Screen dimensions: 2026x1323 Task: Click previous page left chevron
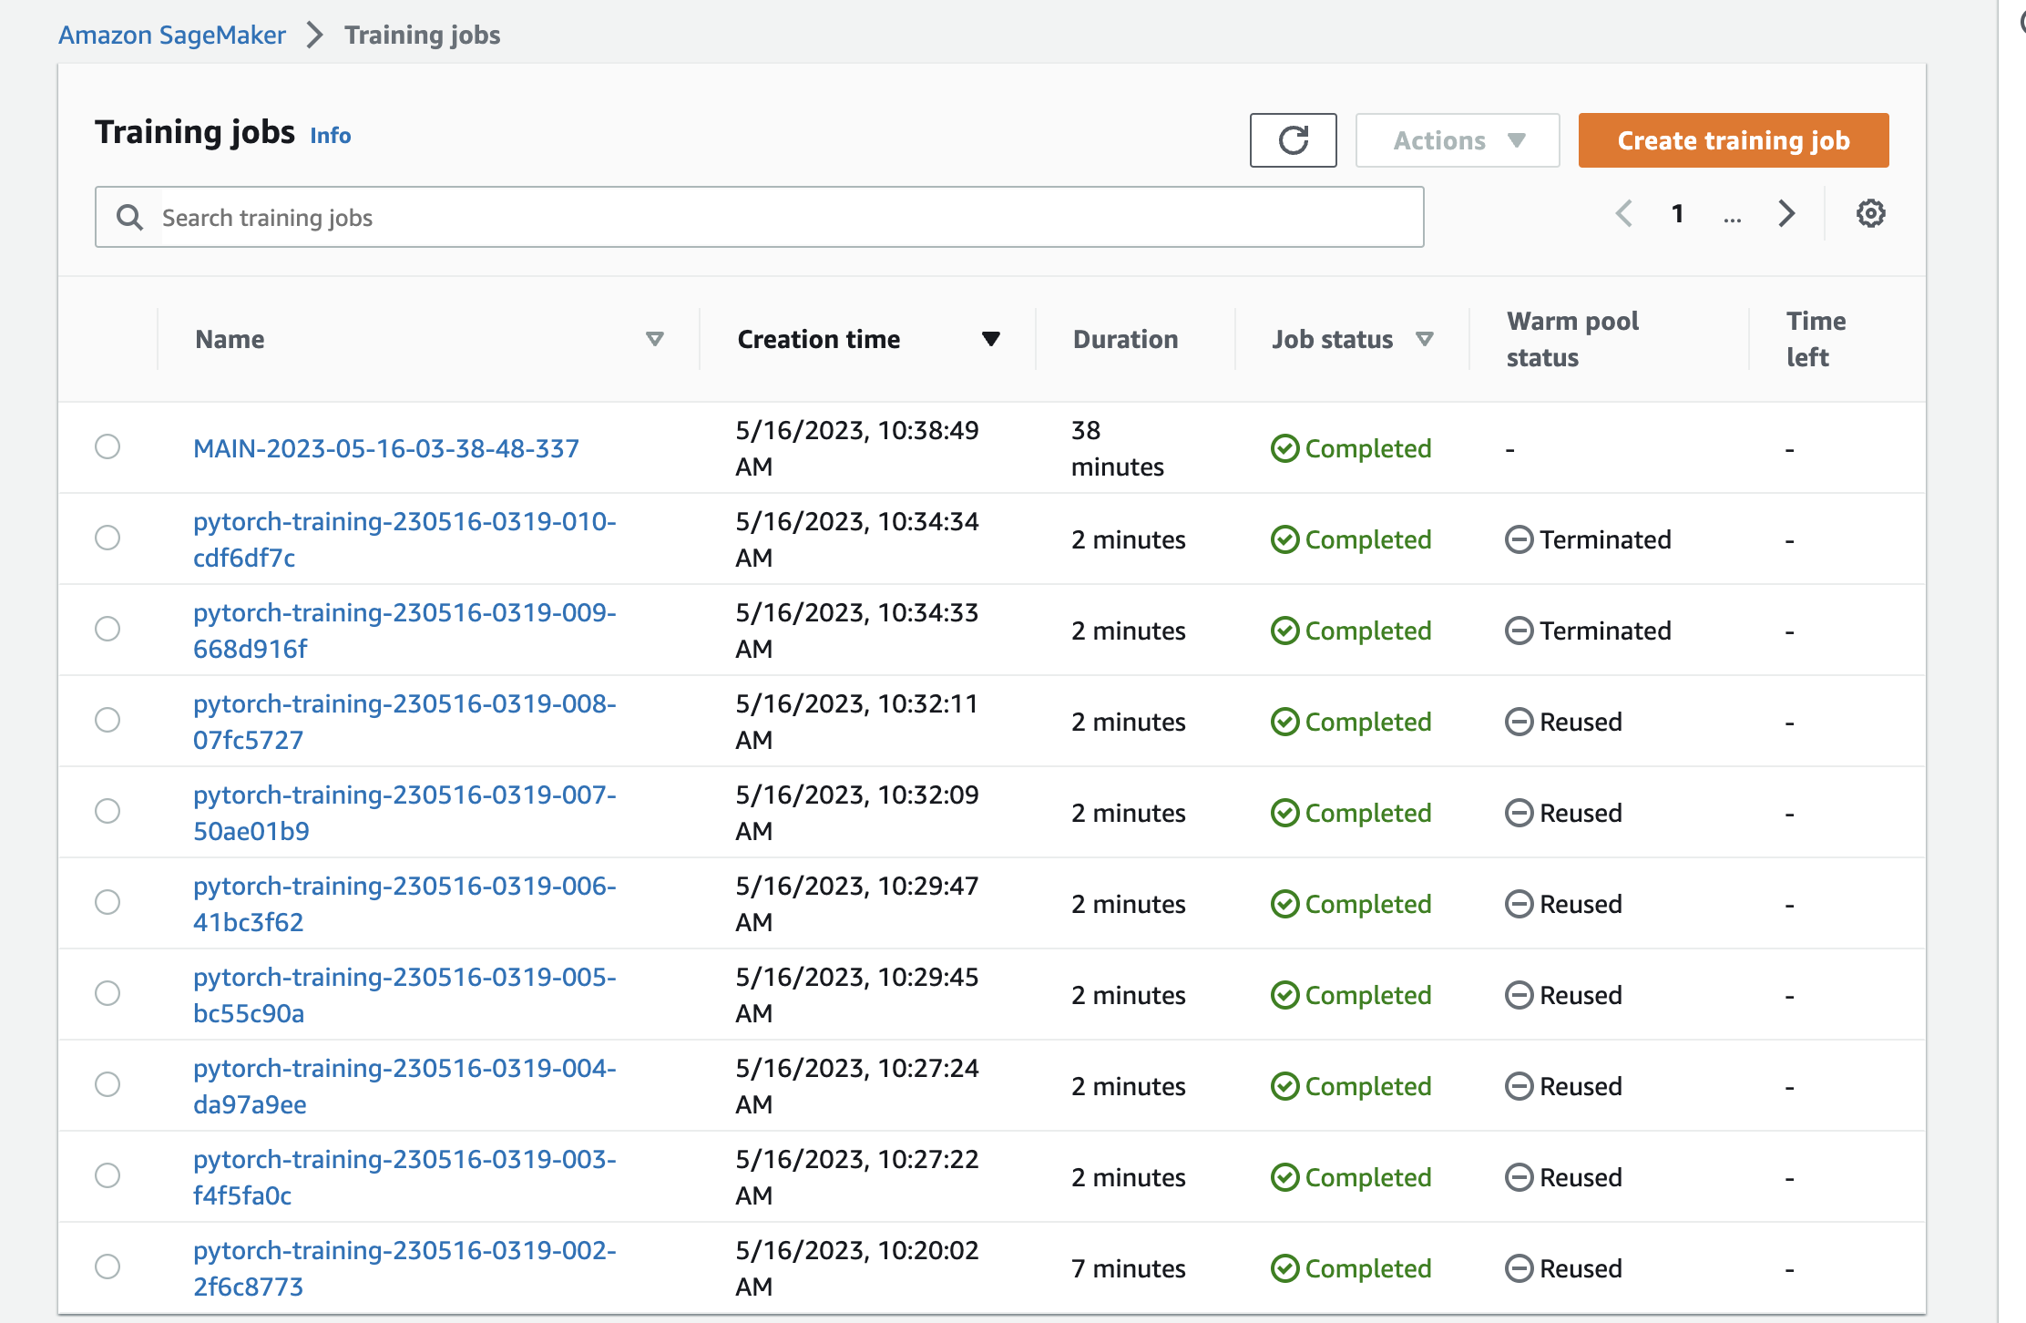click(1623, 214)
